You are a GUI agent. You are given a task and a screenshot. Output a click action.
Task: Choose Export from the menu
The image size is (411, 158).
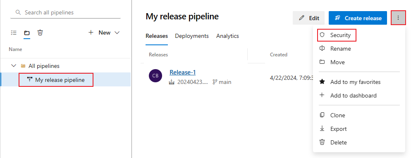point(359,129)
